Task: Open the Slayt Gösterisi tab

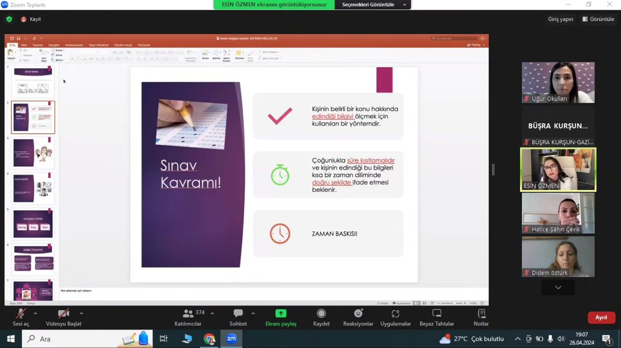Action: 98,45
